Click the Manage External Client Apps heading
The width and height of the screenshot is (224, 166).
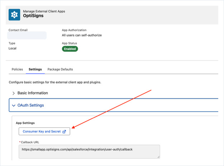pyautogui.click(x=44, y=11)
